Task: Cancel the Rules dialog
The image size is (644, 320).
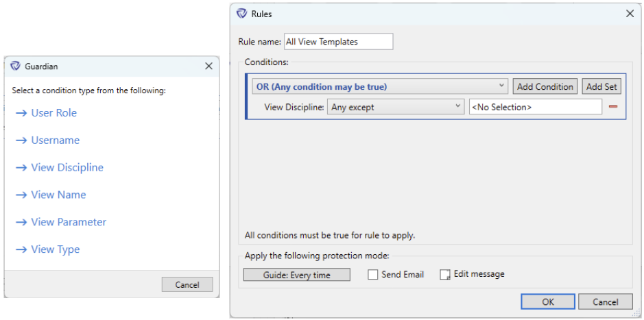Action: pos(606,302)
